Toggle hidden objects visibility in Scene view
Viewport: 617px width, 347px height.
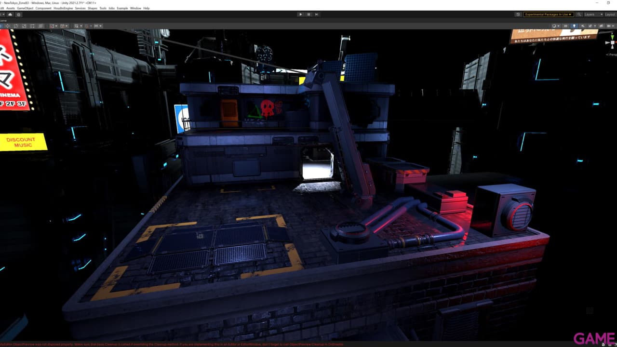(601, 26)
